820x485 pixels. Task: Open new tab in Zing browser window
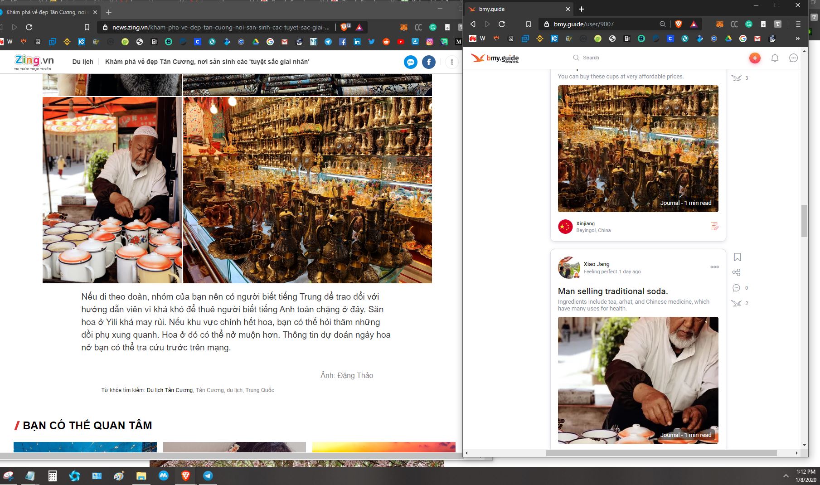coord(109,12)
